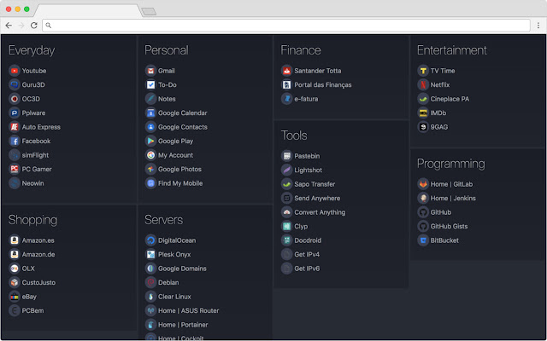This screenshot has height=341, width=547.
Task: Click the Plesk Onyx link
Action: 174,254
